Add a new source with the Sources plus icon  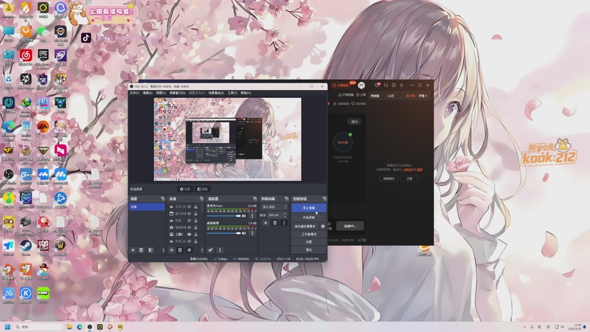(x=172, y=250)
